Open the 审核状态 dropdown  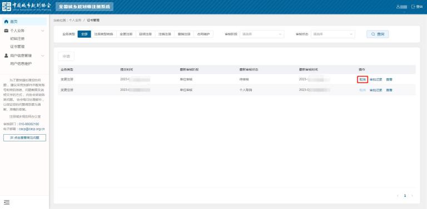(333, 34)
